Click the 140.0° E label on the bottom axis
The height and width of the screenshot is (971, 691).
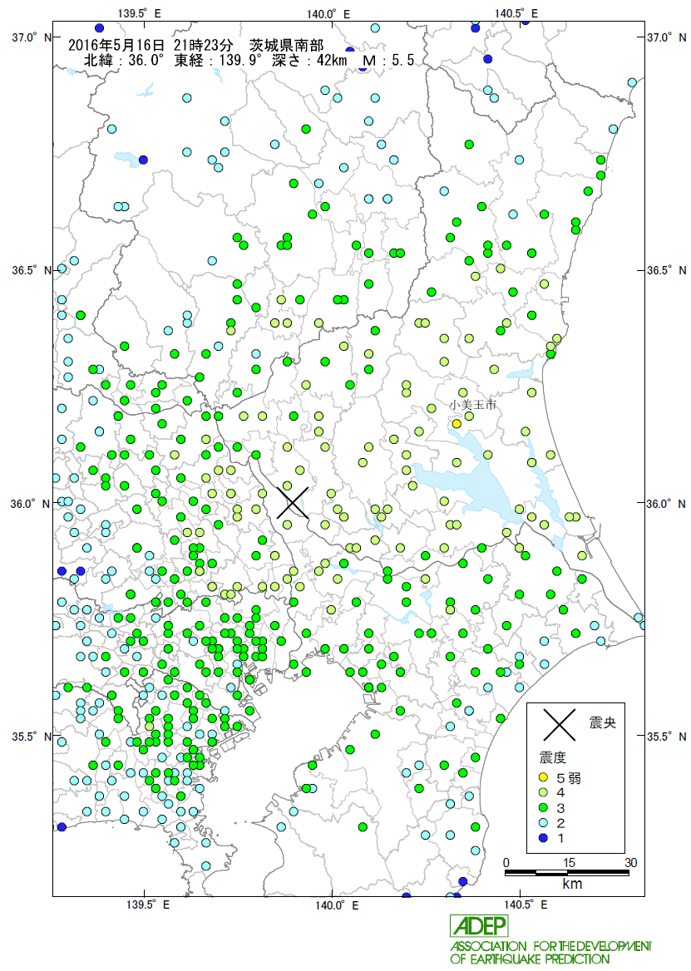pyautogui.click(x=336, y=904)
